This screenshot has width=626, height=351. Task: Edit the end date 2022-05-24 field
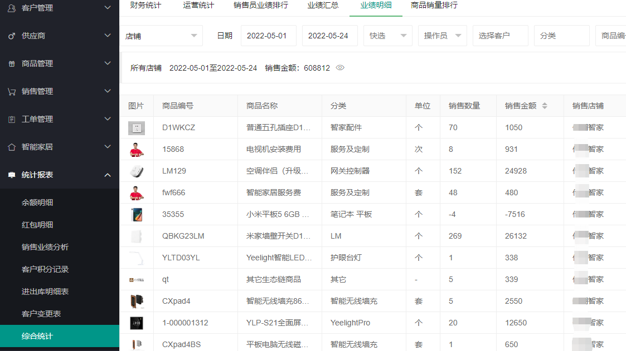point(330,36)
